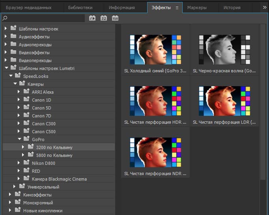
Task: Click the Шаблоны настроек preset bin icon
Action: (13, 28)
